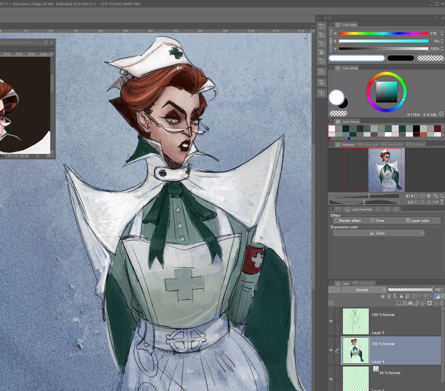Zoom in using the Navigator plus icon

(422, 196)
